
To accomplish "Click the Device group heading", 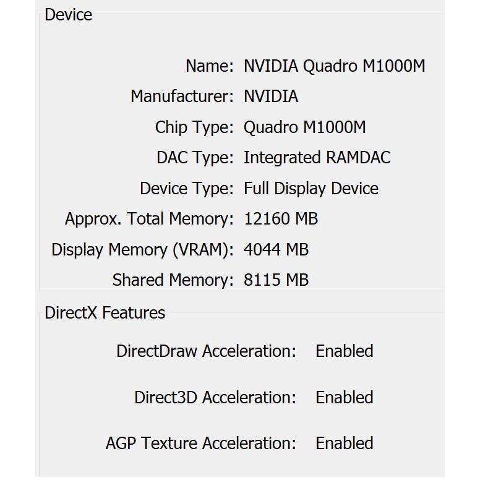I will point(68,15).
